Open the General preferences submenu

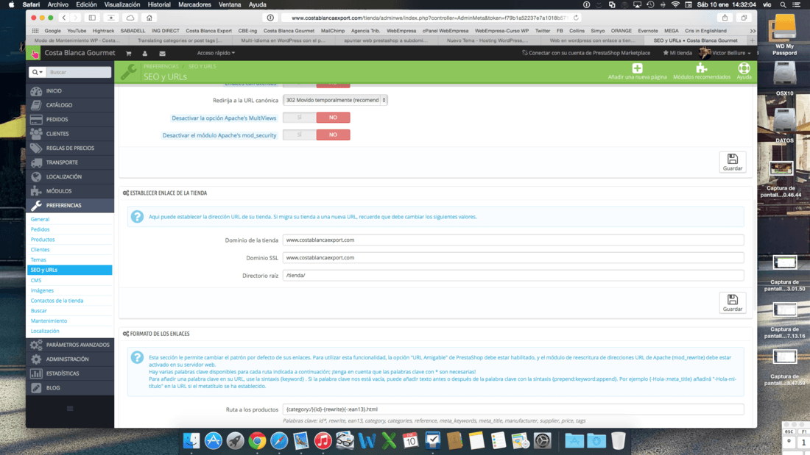point(40,219)
